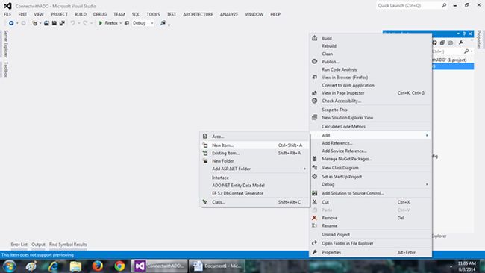485x273 pixels.
Task: Open the Server Explorer side tab
Action: tap(6, 44)
